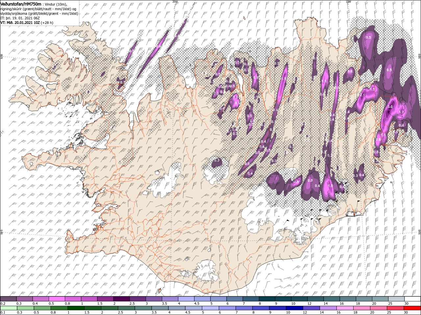
Task: Pick the upper-row swatch labeled 3.5
Action: pyautogui.click(x=170, y=299)
